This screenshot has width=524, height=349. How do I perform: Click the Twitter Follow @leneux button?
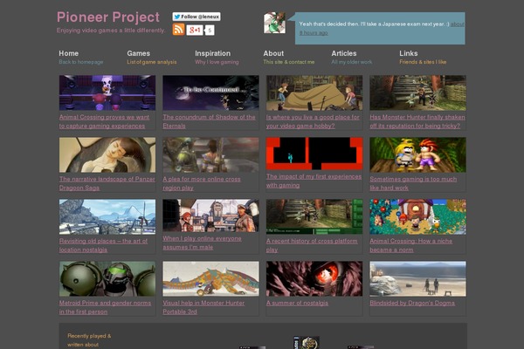196,17
